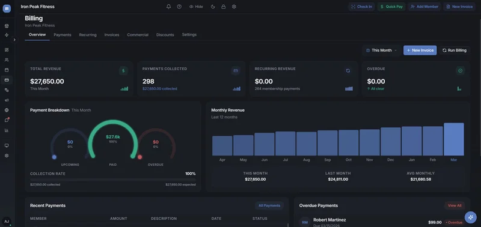Click the $21,680.58 avg monthly value
The height and width of the screenshot is (227, 481).
[420, 179]
